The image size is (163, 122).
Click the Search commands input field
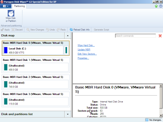[x=136, y=36]
